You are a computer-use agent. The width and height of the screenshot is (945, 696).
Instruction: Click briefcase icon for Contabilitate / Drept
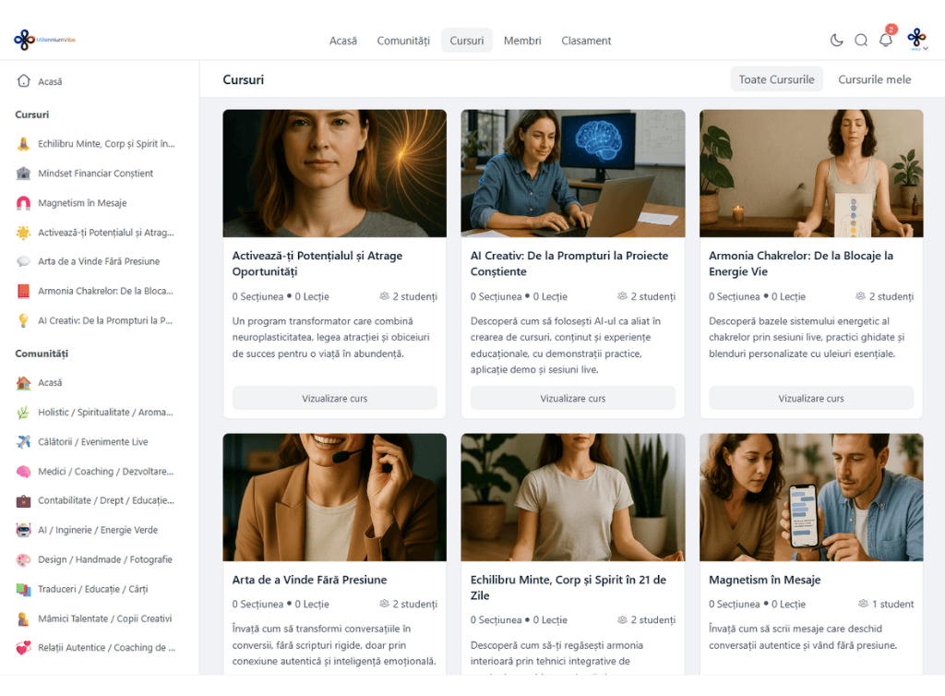[23, 500]
